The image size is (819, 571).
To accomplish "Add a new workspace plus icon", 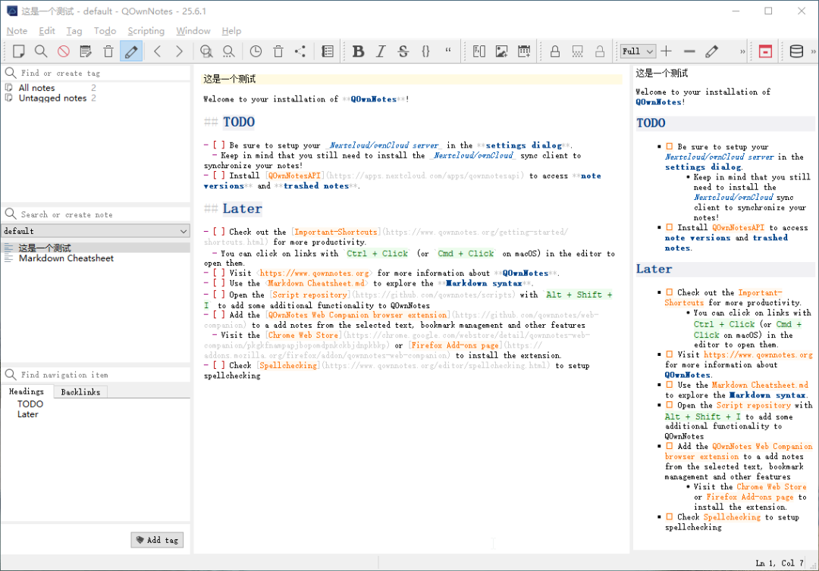I will pyautogui.click(x=666, y=51).
